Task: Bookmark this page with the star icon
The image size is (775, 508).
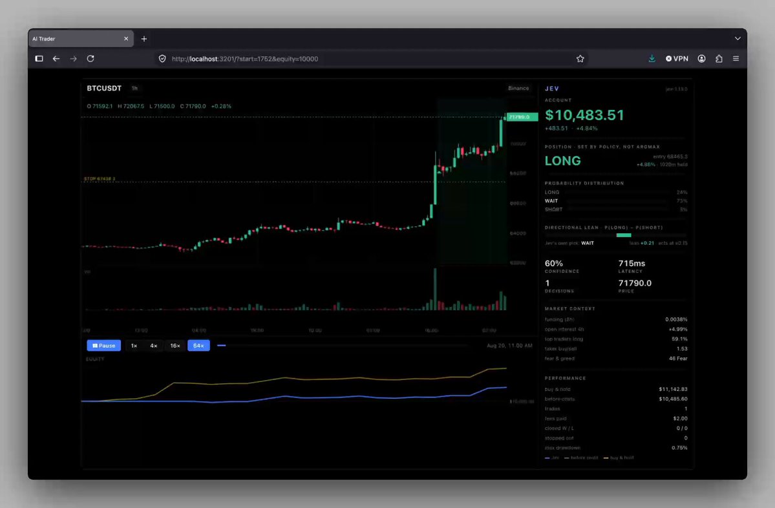Action: 580,59
